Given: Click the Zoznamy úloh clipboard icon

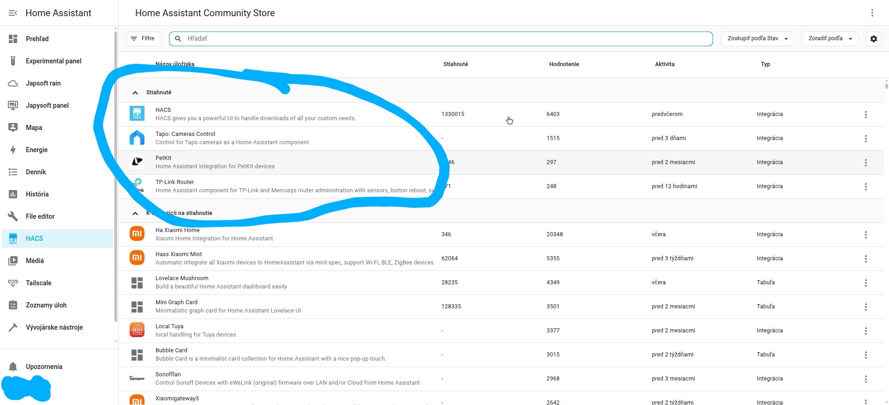Looking at the screenshot, I should click(x=13, y=305).
